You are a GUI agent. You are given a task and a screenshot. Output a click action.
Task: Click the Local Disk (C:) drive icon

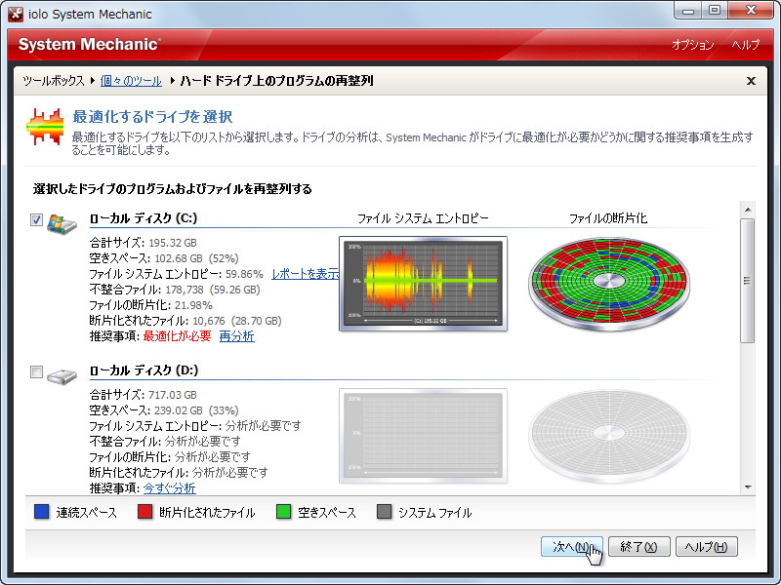click(60, 222)
